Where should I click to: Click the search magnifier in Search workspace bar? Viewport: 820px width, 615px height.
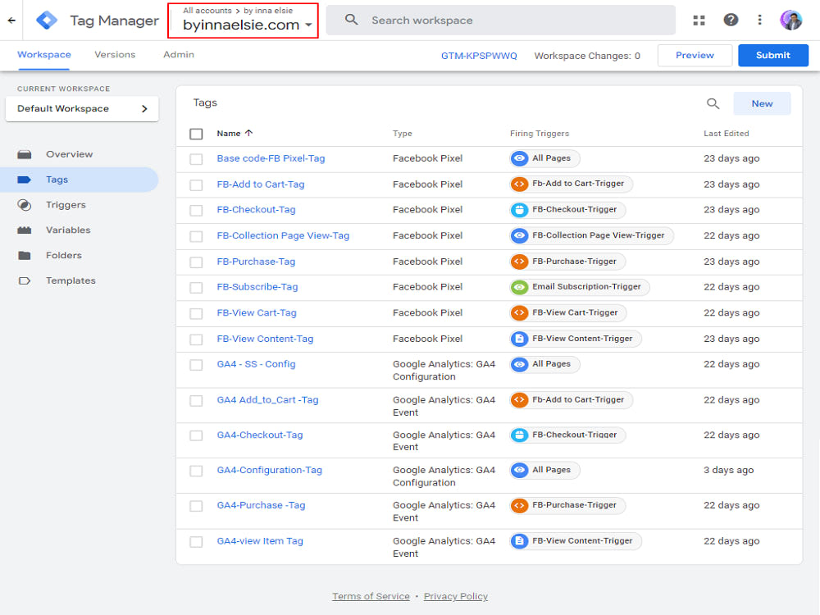coord(352,20)
